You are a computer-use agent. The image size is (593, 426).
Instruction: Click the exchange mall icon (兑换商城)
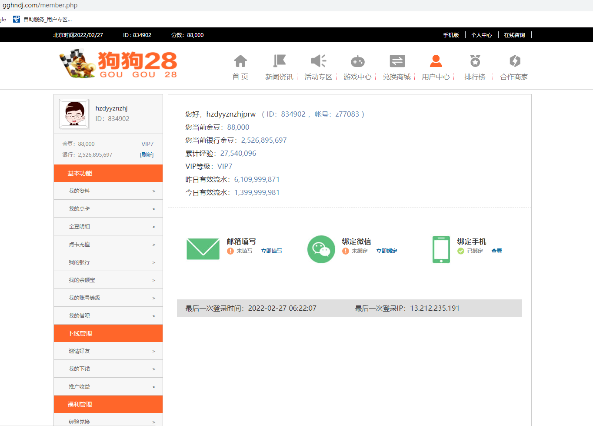[x=396, y=61]
